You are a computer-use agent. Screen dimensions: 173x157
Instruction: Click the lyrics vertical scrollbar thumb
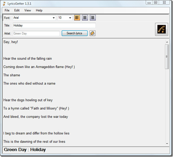click(167, 57)
